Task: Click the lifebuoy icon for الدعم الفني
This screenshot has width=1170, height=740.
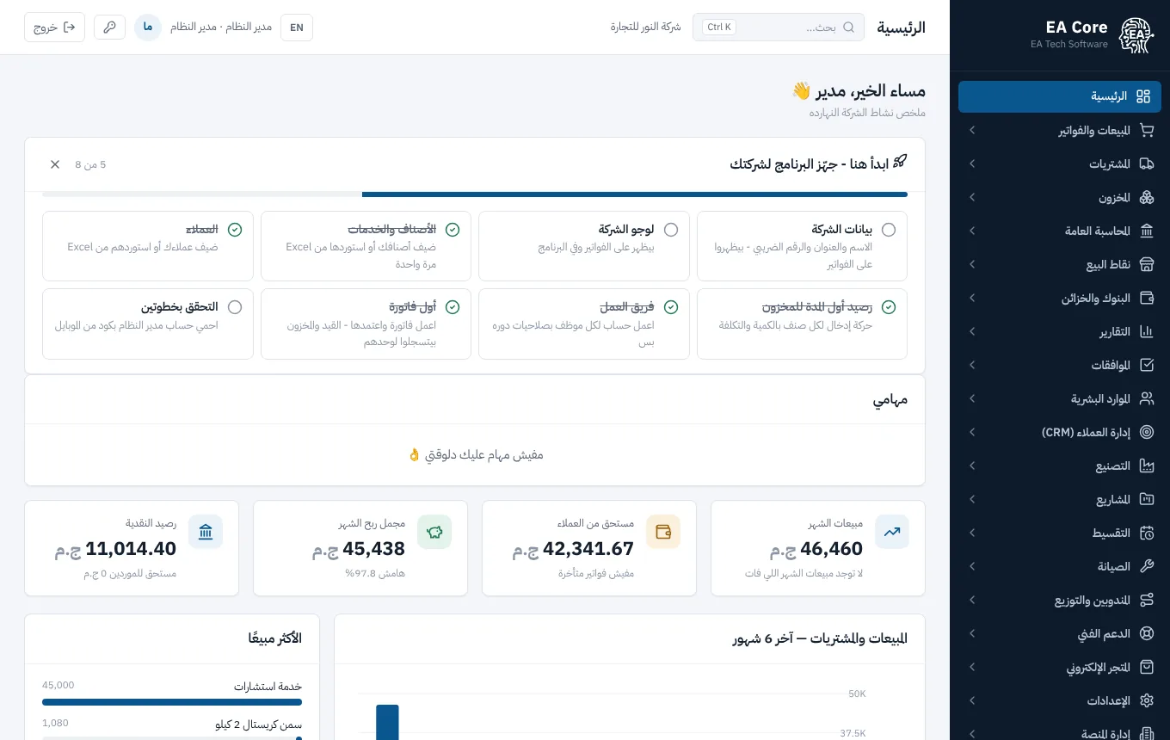Action: (x=1146, y=634)
